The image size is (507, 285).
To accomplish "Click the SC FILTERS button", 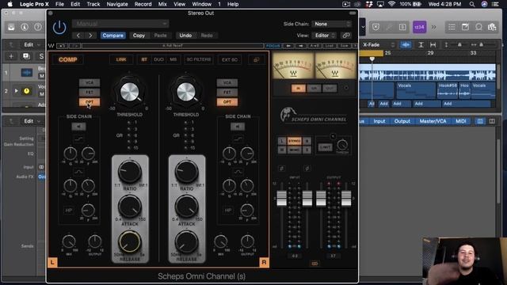I will tap(199, 60).
